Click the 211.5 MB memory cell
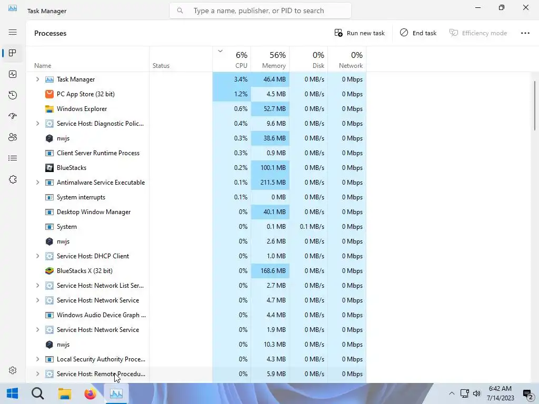539x404 pixels. [x=270, y=183]
